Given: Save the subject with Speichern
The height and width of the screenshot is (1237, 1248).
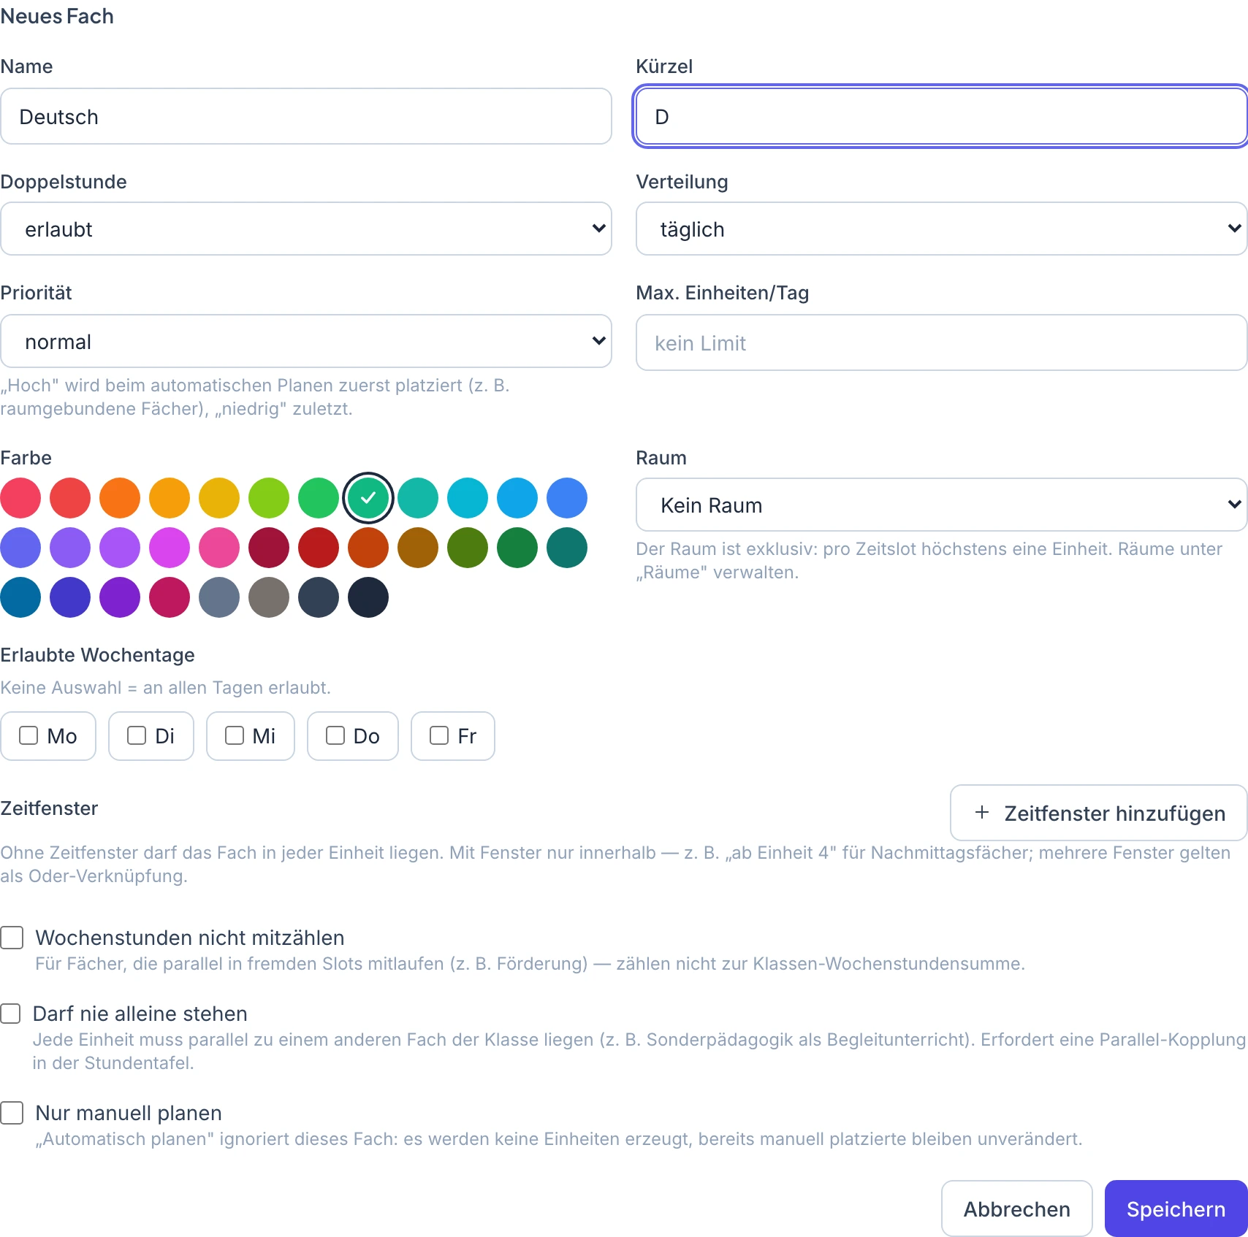Looking at the screenshot, I should click(1176, 1209).
